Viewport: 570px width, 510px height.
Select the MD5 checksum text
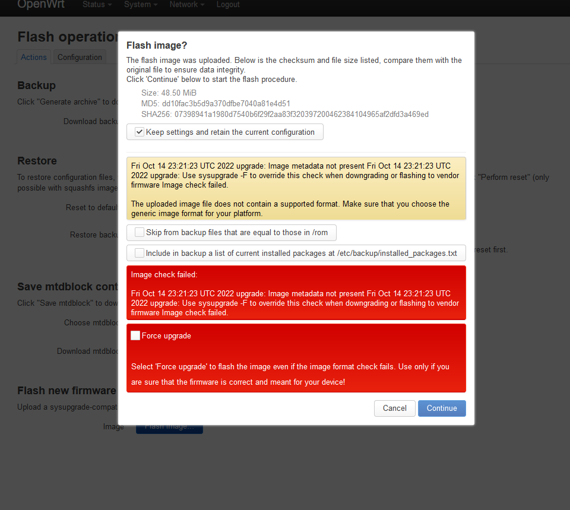[x=216, y=103]
